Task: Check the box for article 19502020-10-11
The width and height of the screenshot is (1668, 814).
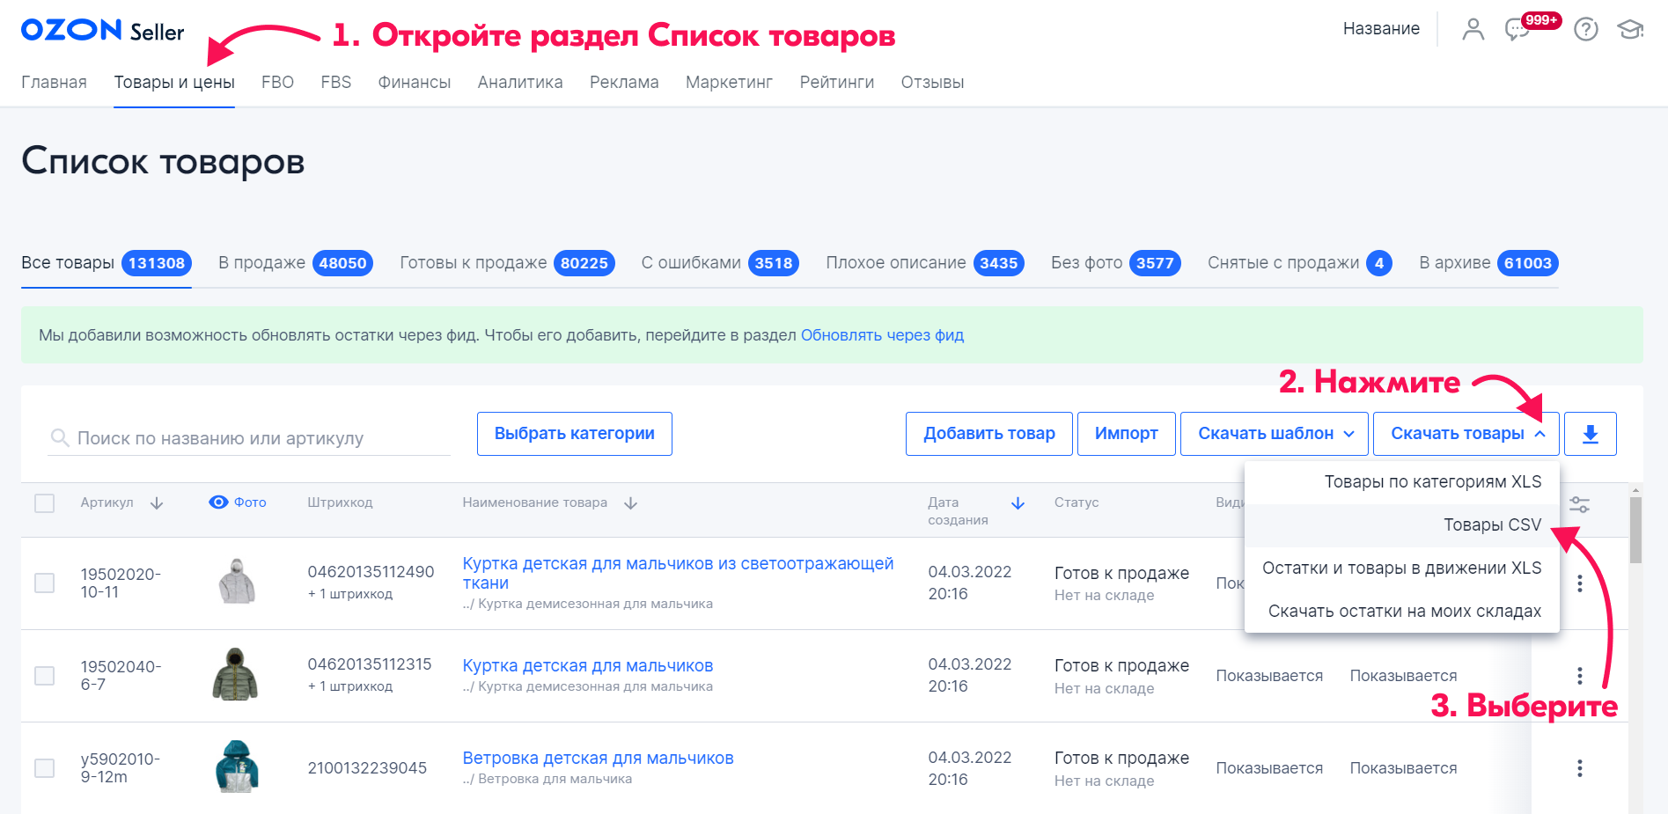Action: click(44, 583)
